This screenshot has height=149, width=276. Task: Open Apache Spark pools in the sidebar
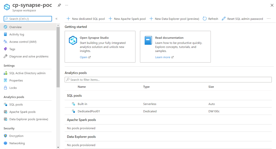tap(22, 112)
